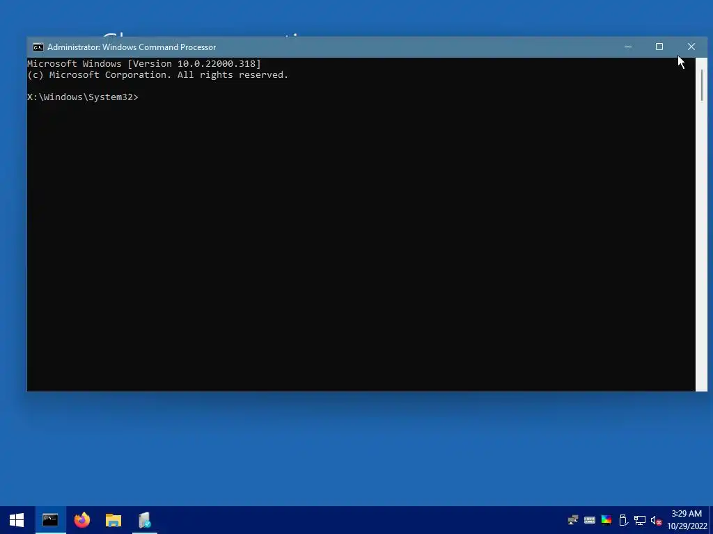Open the muted speaker volume icon
The width and height of the screenshot is (713, 534).
(656, 520)
